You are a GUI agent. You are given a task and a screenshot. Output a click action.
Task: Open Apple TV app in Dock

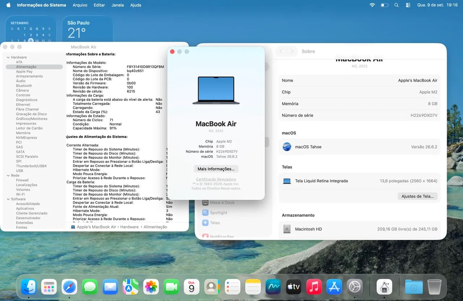pos(294,287)
